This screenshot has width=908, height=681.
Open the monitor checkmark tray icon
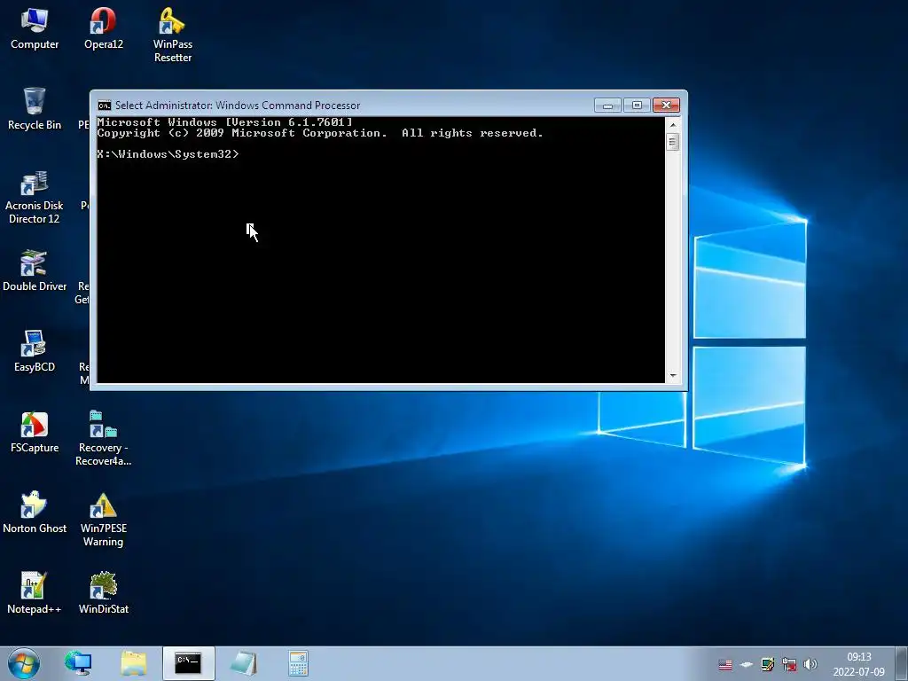point(768,664)
